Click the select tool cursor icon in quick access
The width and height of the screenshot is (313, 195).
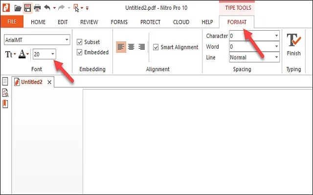click(76, 8)
